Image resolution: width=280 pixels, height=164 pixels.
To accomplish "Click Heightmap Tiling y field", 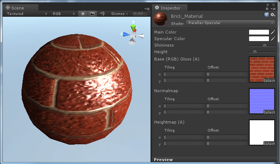I will click(184, 144).
